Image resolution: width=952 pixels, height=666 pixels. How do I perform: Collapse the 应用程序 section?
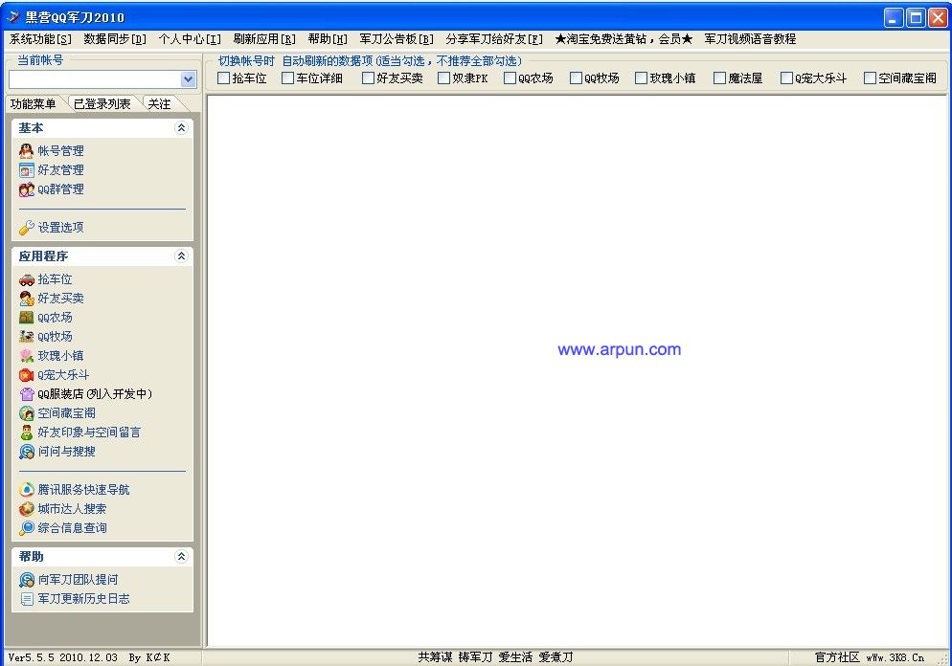point(181,255)
